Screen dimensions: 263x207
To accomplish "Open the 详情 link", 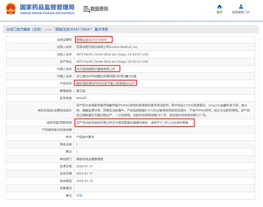I will [x=79, y=195].
